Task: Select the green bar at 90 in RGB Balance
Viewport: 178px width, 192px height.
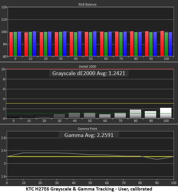Action: (151, 44)
